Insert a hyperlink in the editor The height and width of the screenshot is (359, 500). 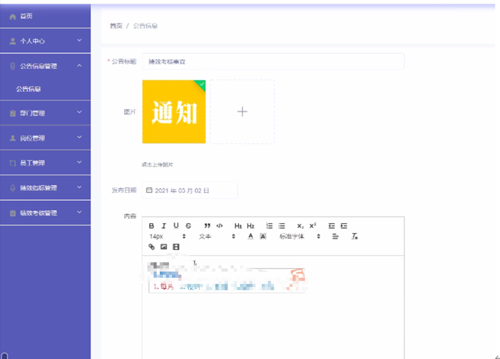click(151, 247)
